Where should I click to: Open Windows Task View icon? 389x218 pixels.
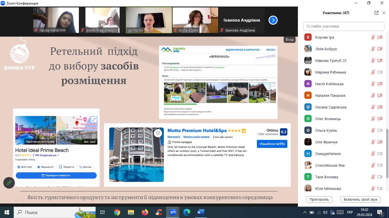click(103, 212)
